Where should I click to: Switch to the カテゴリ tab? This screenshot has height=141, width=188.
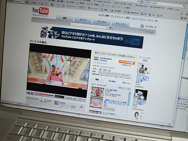[83, 20]
